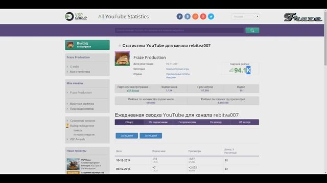Image resolution: width=327 pixels, height=183 pixels.
Task: Click the +10 subscribers value
Action: pyautogui.click(x=155, y=159)
